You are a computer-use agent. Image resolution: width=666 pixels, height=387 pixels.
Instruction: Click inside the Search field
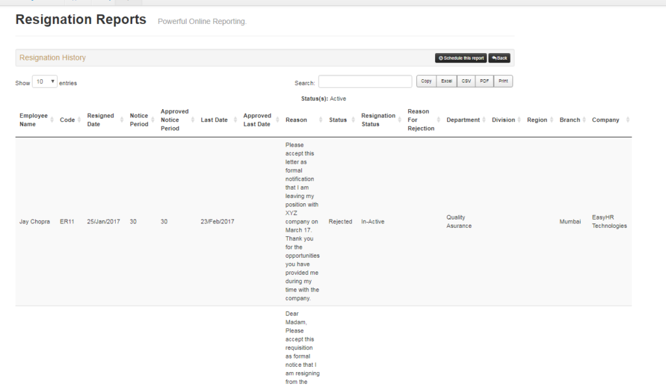[364, 81]
